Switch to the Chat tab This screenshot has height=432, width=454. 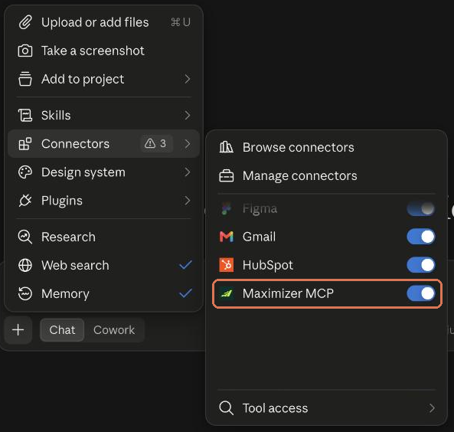coord(62,330)
